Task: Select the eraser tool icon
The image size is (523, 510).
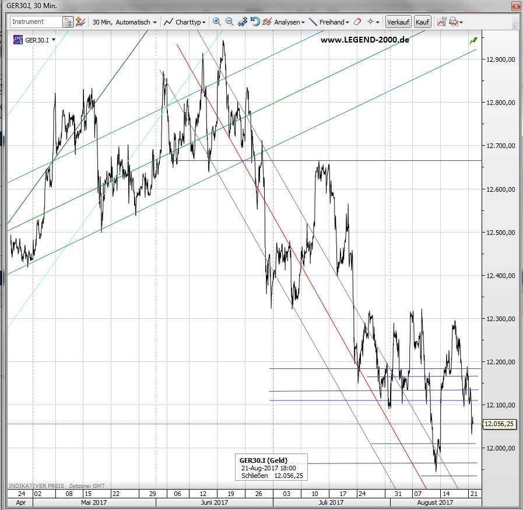Action: click(x=357, y=22)
